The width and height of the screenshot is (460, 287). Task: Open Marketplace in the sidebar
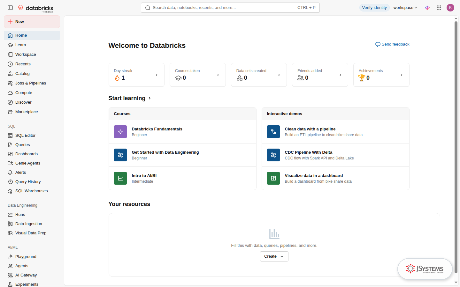click(x=32, y=112)
